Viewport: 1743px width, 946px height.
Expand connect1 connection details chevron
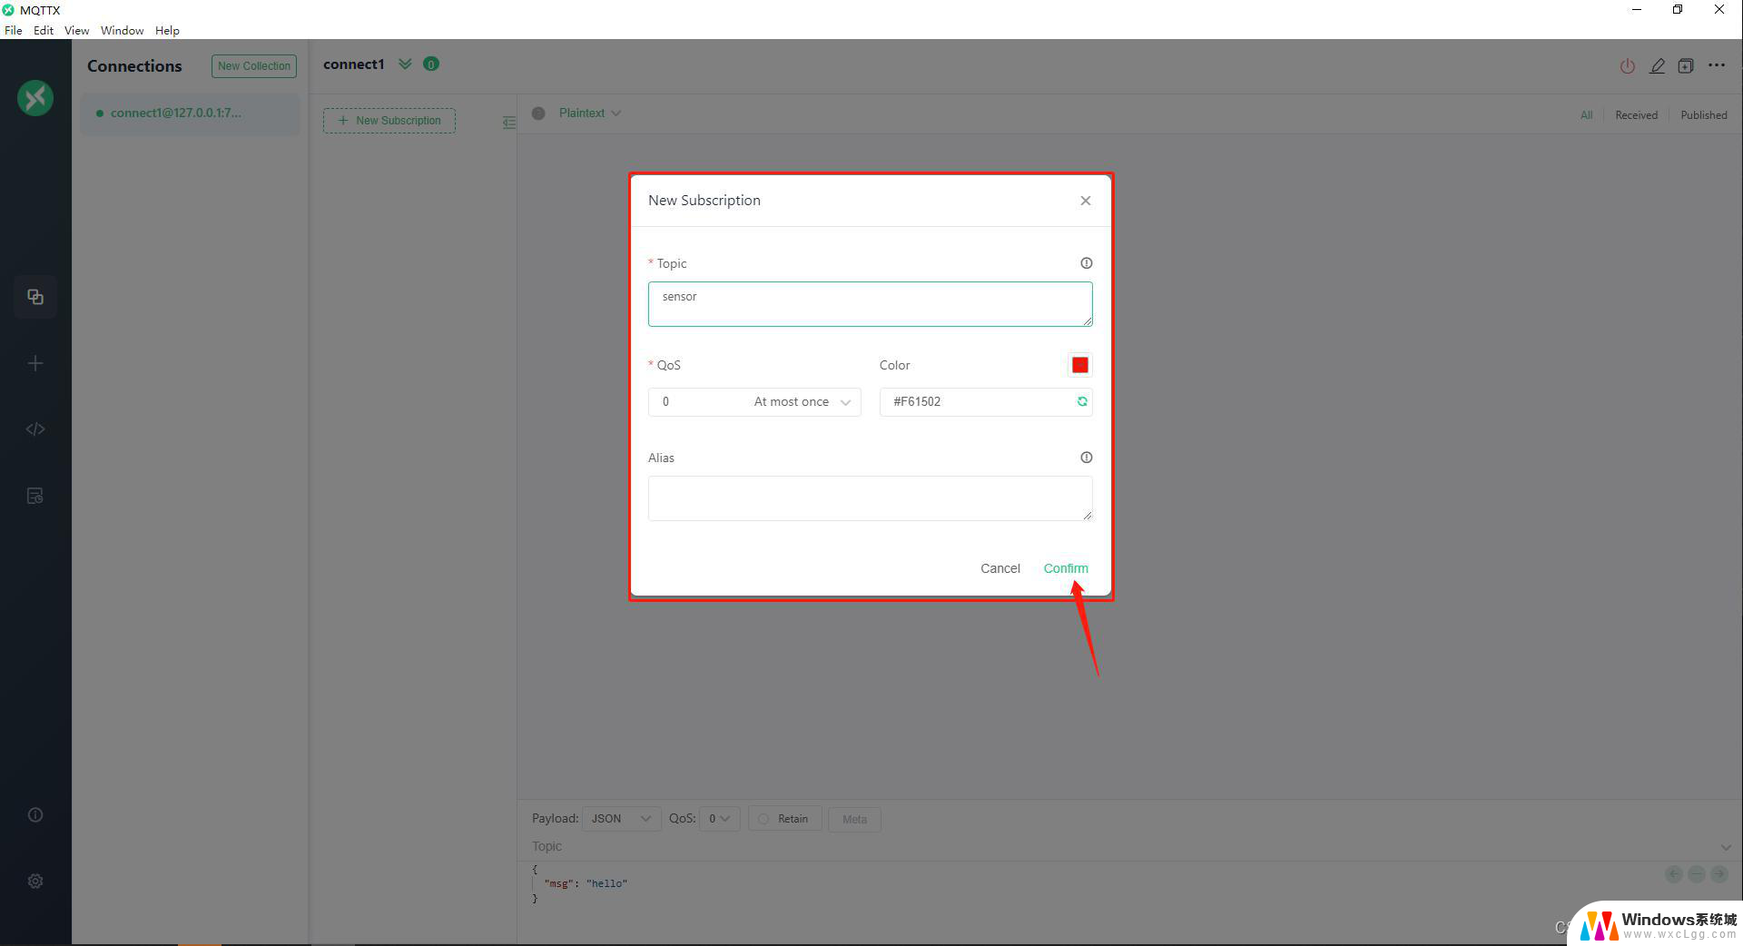pos(405,64)
